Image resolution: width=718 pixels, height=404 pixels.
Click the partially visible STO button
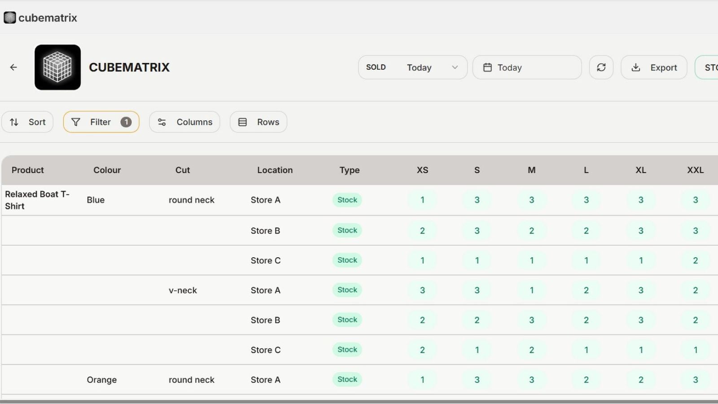click(x=707, y=67)
